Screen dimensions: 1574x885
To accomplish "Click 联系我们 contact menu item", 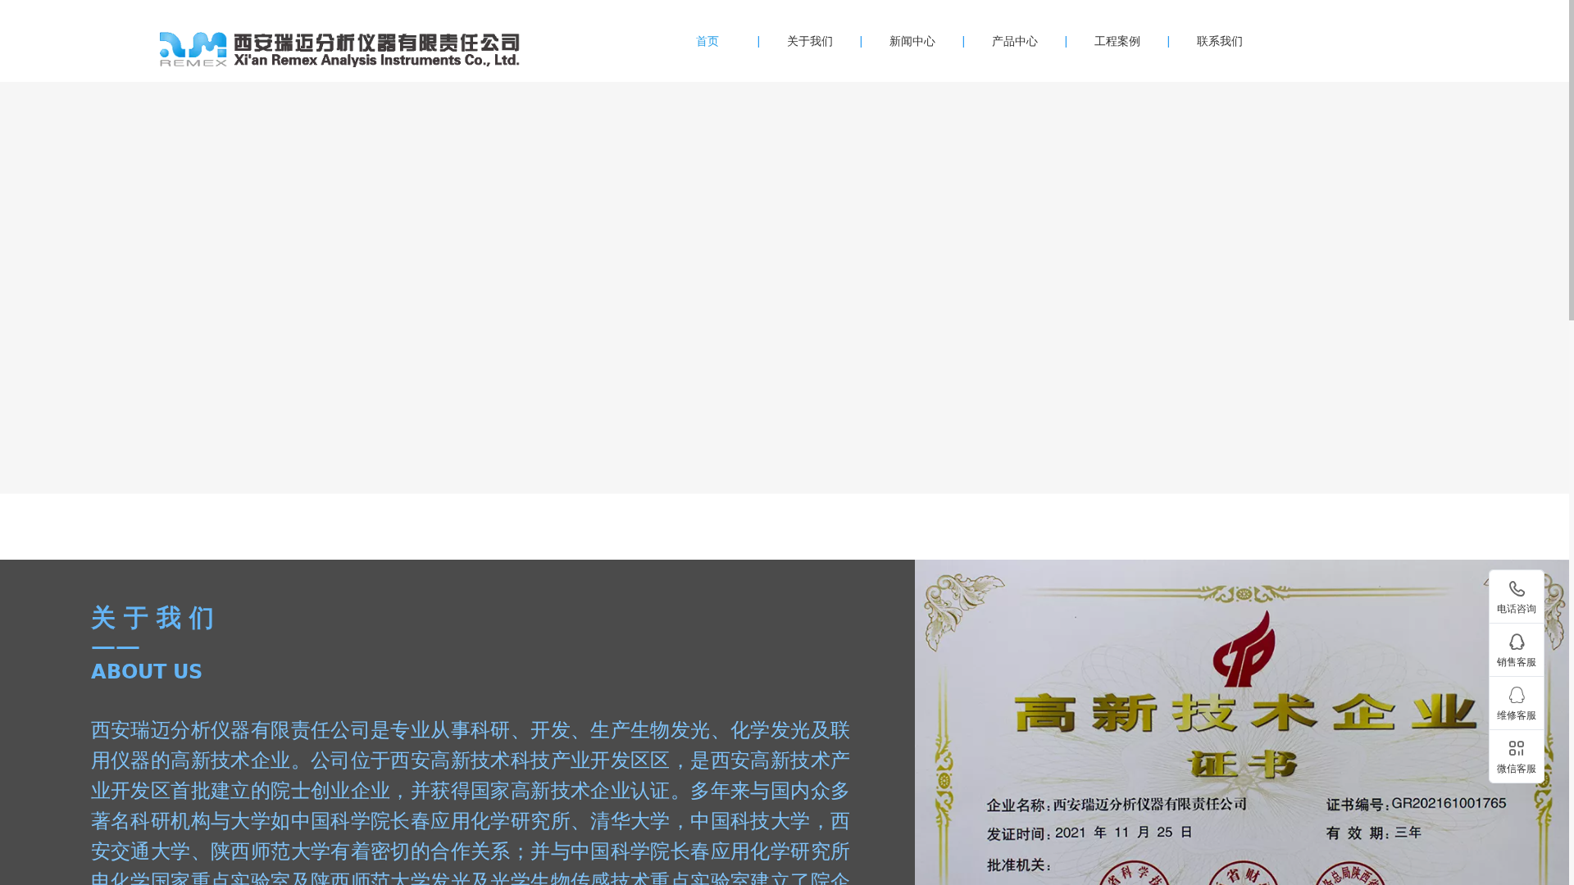I will pos(1220,41).
